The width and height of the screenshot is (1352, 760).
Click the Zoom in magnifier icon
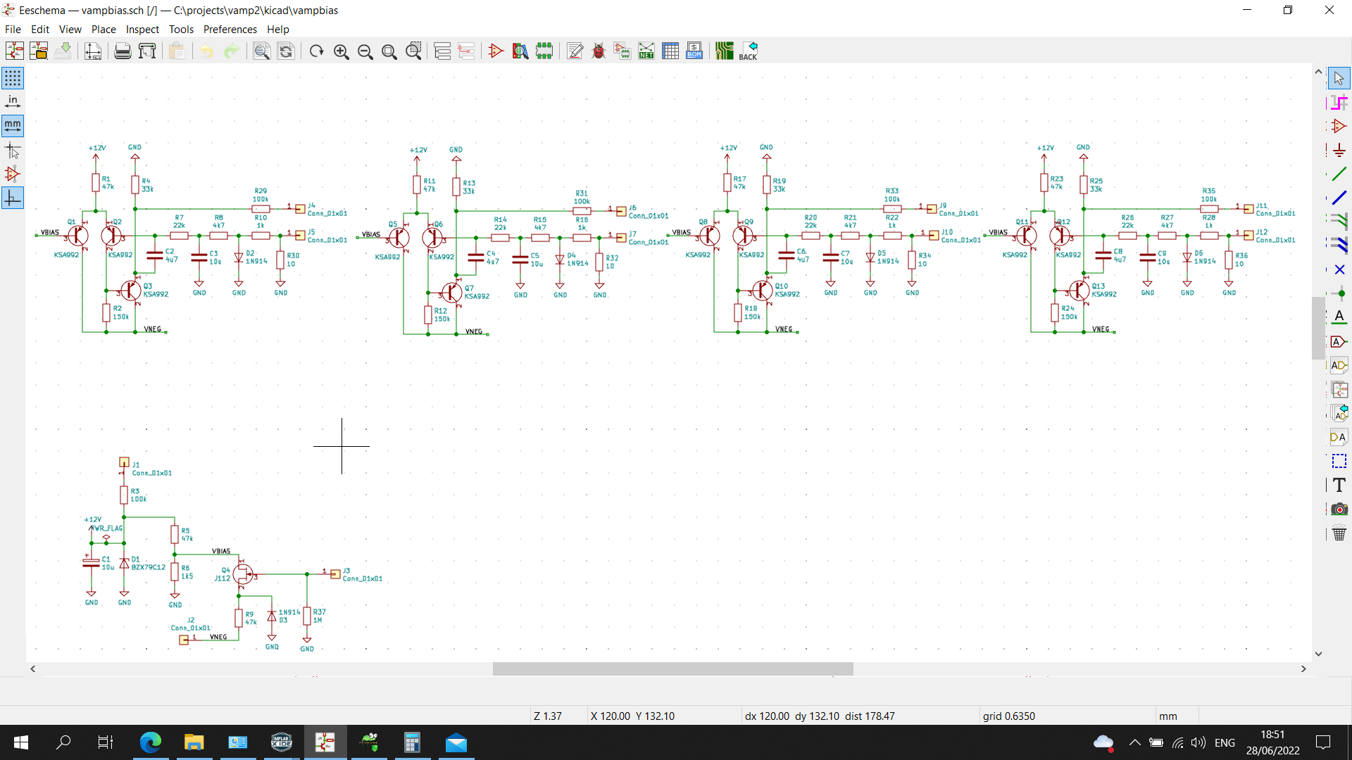(x=342, y=51)
